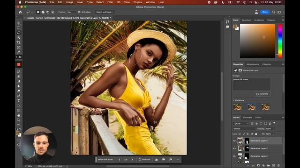Pick a color in the color field

257,41
